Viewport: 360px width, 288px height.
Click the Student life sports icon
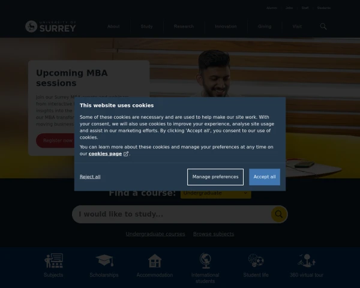pos(256,260)
